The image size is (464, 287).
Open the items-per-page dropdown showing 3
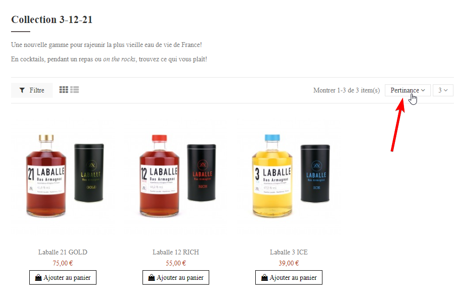pyautogui.click(x=443, y=90)
